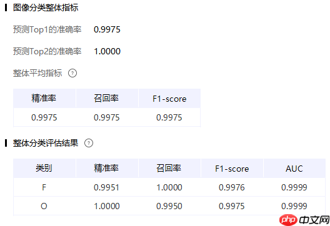
Task: Click the Top1 accuracy value 0.9975
Action: point(107,29)
